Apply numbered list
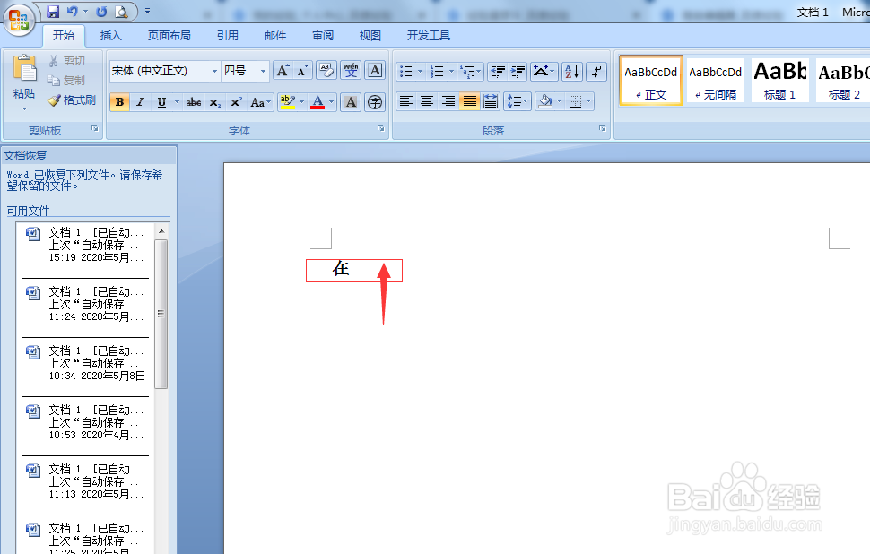The image size is (870, 554). pos(437,72)
